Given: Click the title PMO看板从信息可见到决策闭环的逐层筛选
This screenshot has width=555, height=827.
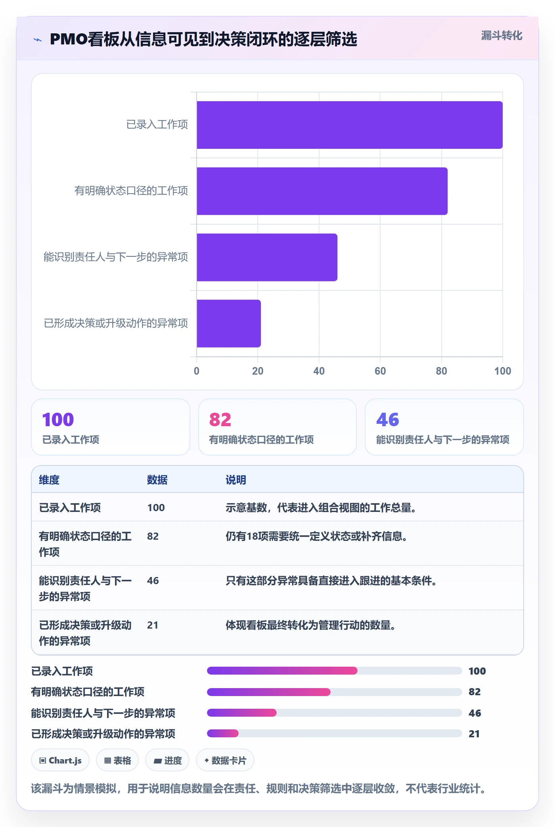Looking at the screenshot, I should (203, 39).
